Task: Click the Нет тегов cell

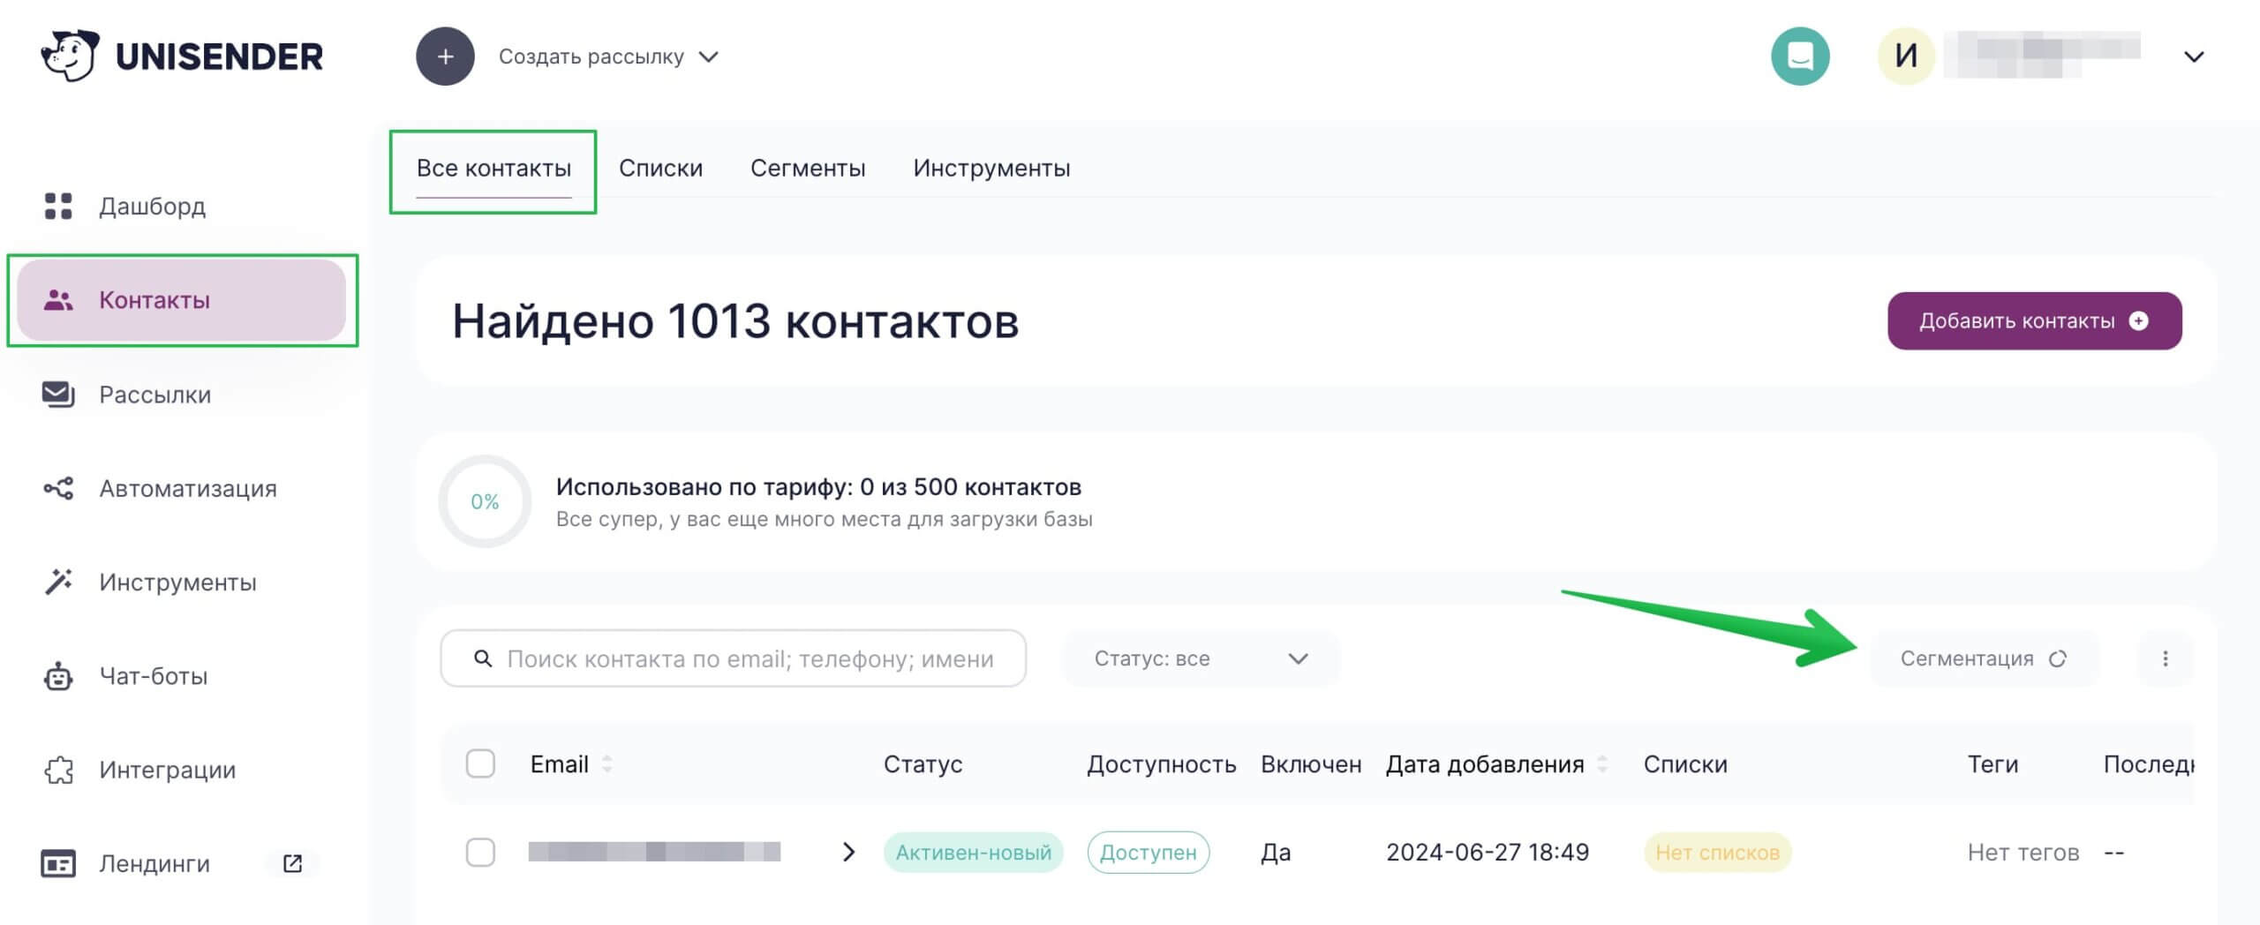Action: (x=2023, y=853)
